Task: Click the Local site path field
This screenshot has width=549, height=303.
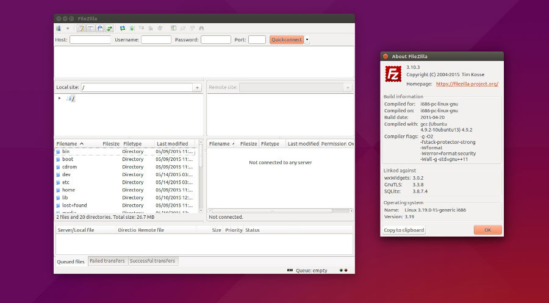Action: 137,87
